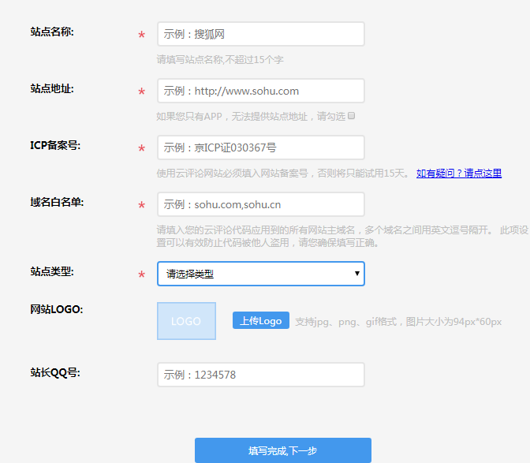Click the red asterisk next to 站点类型

point(141,275)
